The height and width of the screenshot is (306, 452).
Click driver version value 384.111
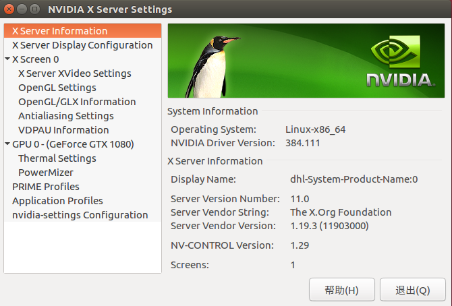303,143
